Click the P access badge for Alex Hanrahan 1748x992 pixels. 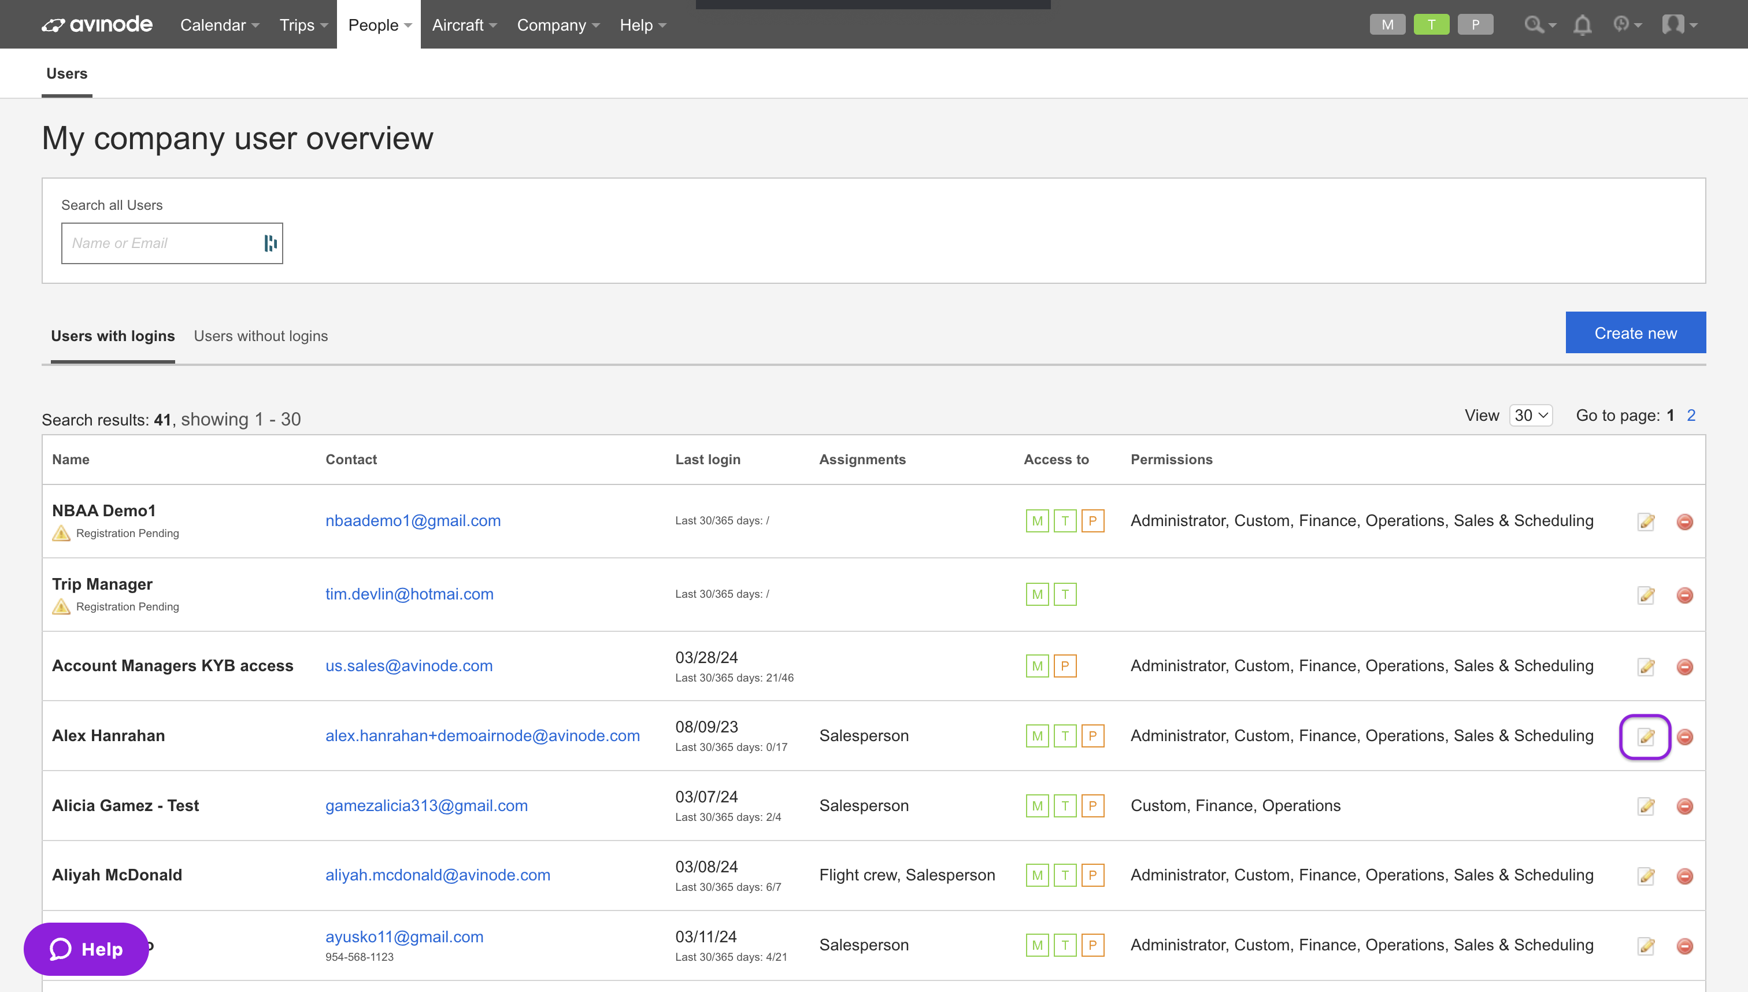tap(1092, 736)
